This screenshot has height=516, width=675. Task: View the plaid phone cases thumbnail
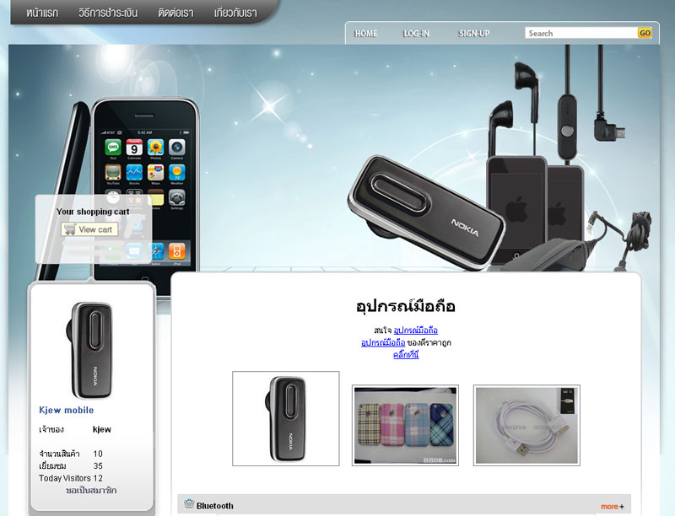coord(405,425)
